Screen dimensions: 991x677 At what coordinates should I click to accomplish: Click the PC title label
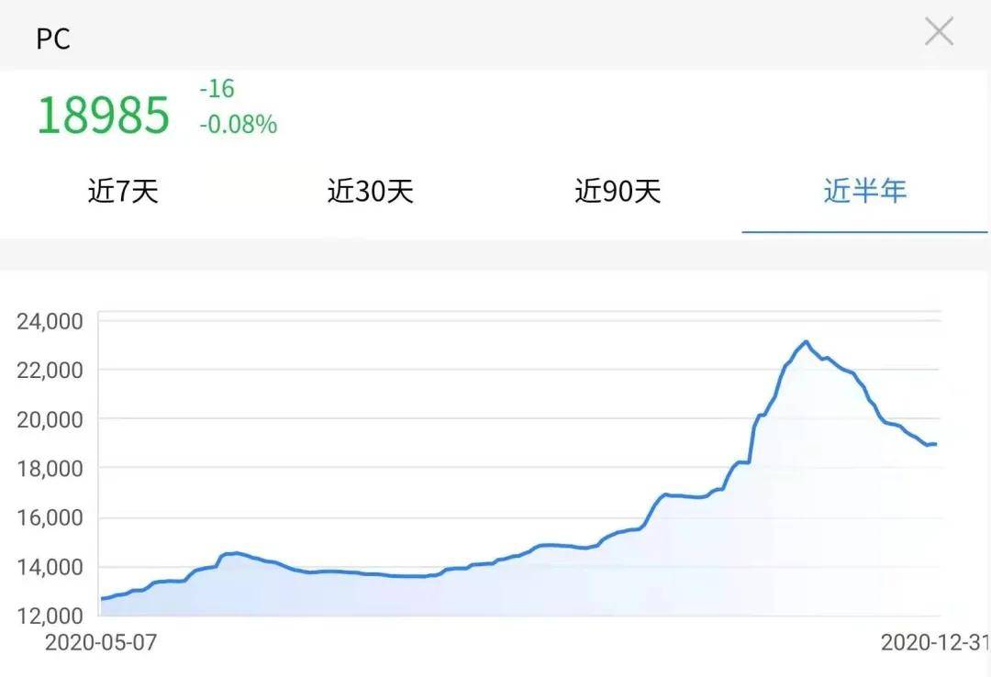tap(53, 39)
